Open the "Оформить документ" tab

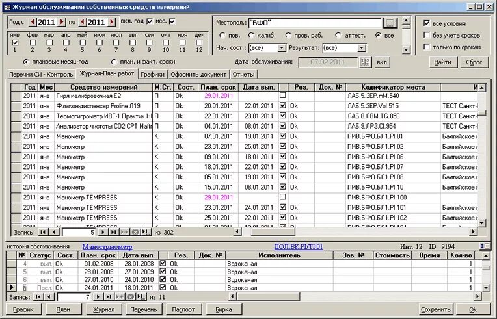[x=198, y=75]
